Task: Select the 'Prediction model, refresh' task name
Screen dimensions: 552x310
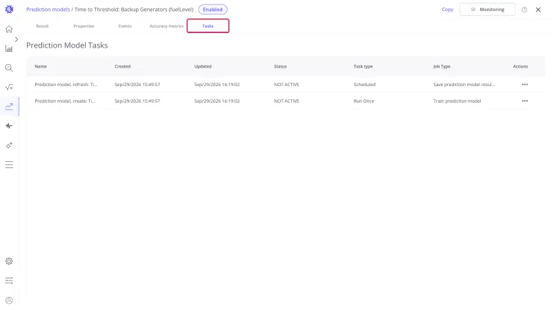Action: [x=66, y=84]
